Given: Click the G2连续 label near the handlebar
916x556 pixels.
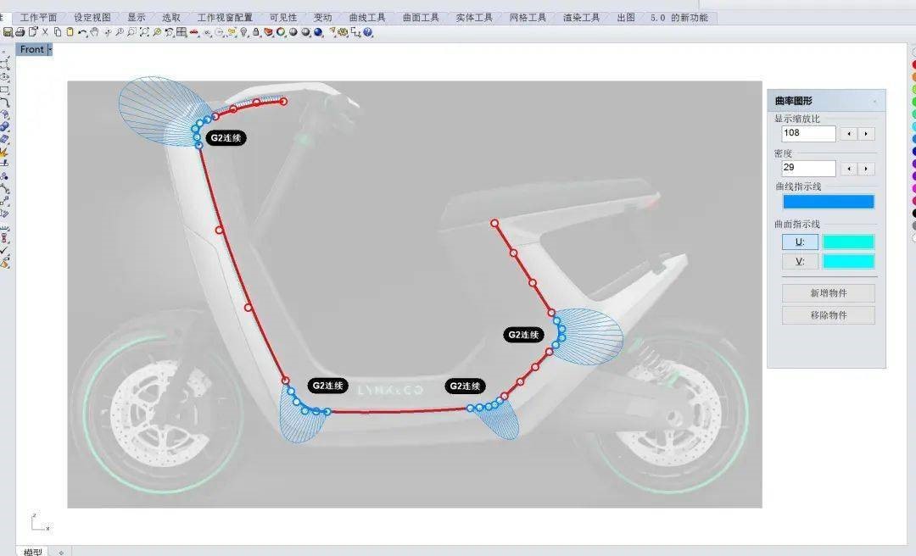Looking at the screenshot, I should pos(226,138).
